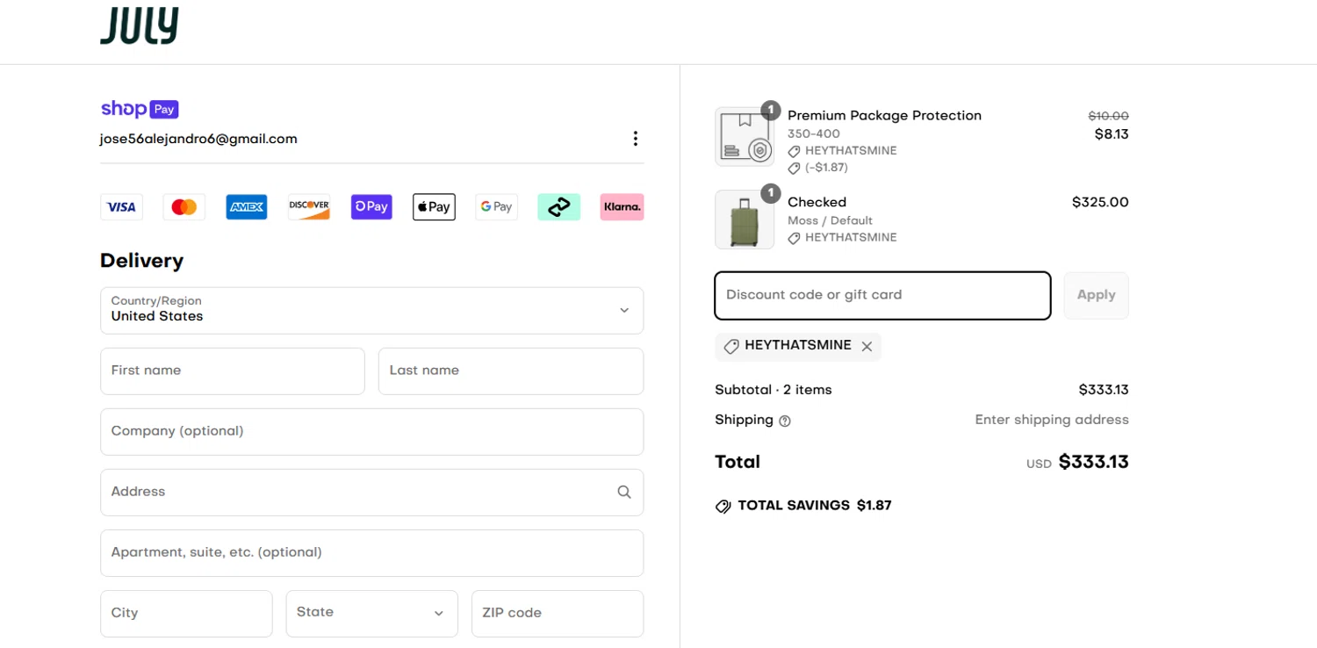
Task: Click the First name field
Action: click(x=232, y=371)
